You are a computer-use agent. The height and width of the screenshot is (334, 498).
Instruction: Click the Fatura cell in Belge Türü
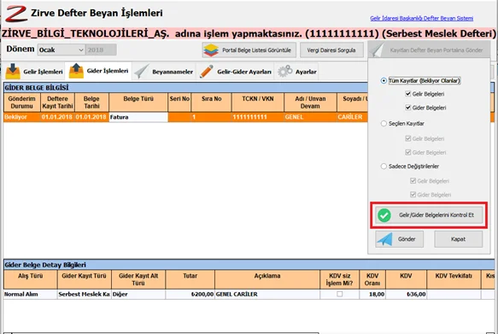coord(138,117)
